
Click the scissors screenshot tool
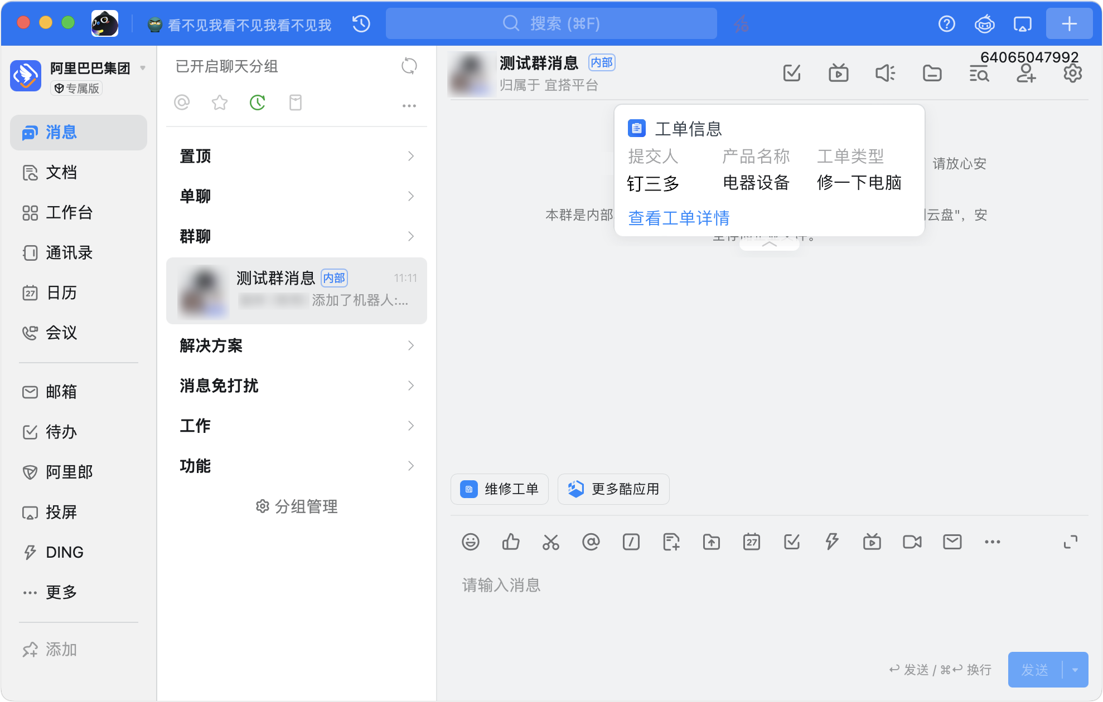click(551, 542)
